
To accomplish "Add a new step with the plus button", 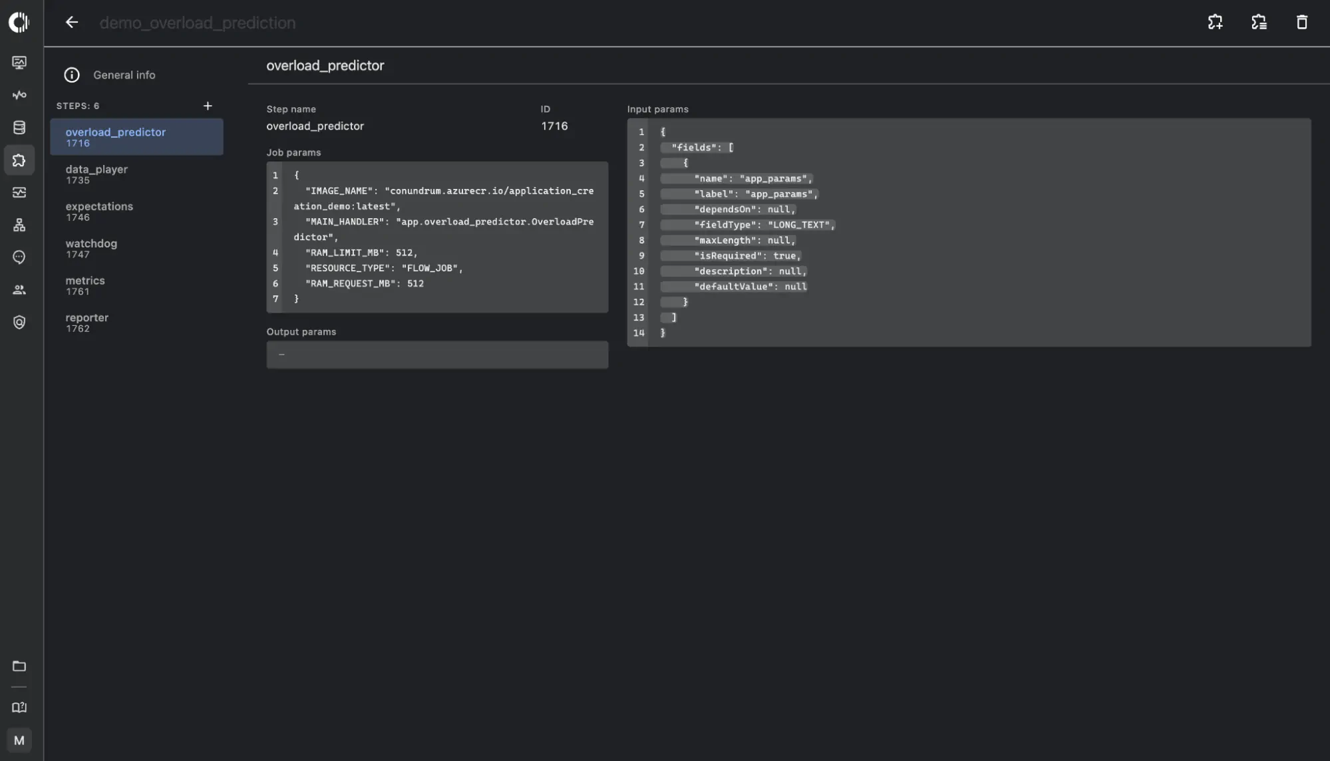I will tap(208, 105).
